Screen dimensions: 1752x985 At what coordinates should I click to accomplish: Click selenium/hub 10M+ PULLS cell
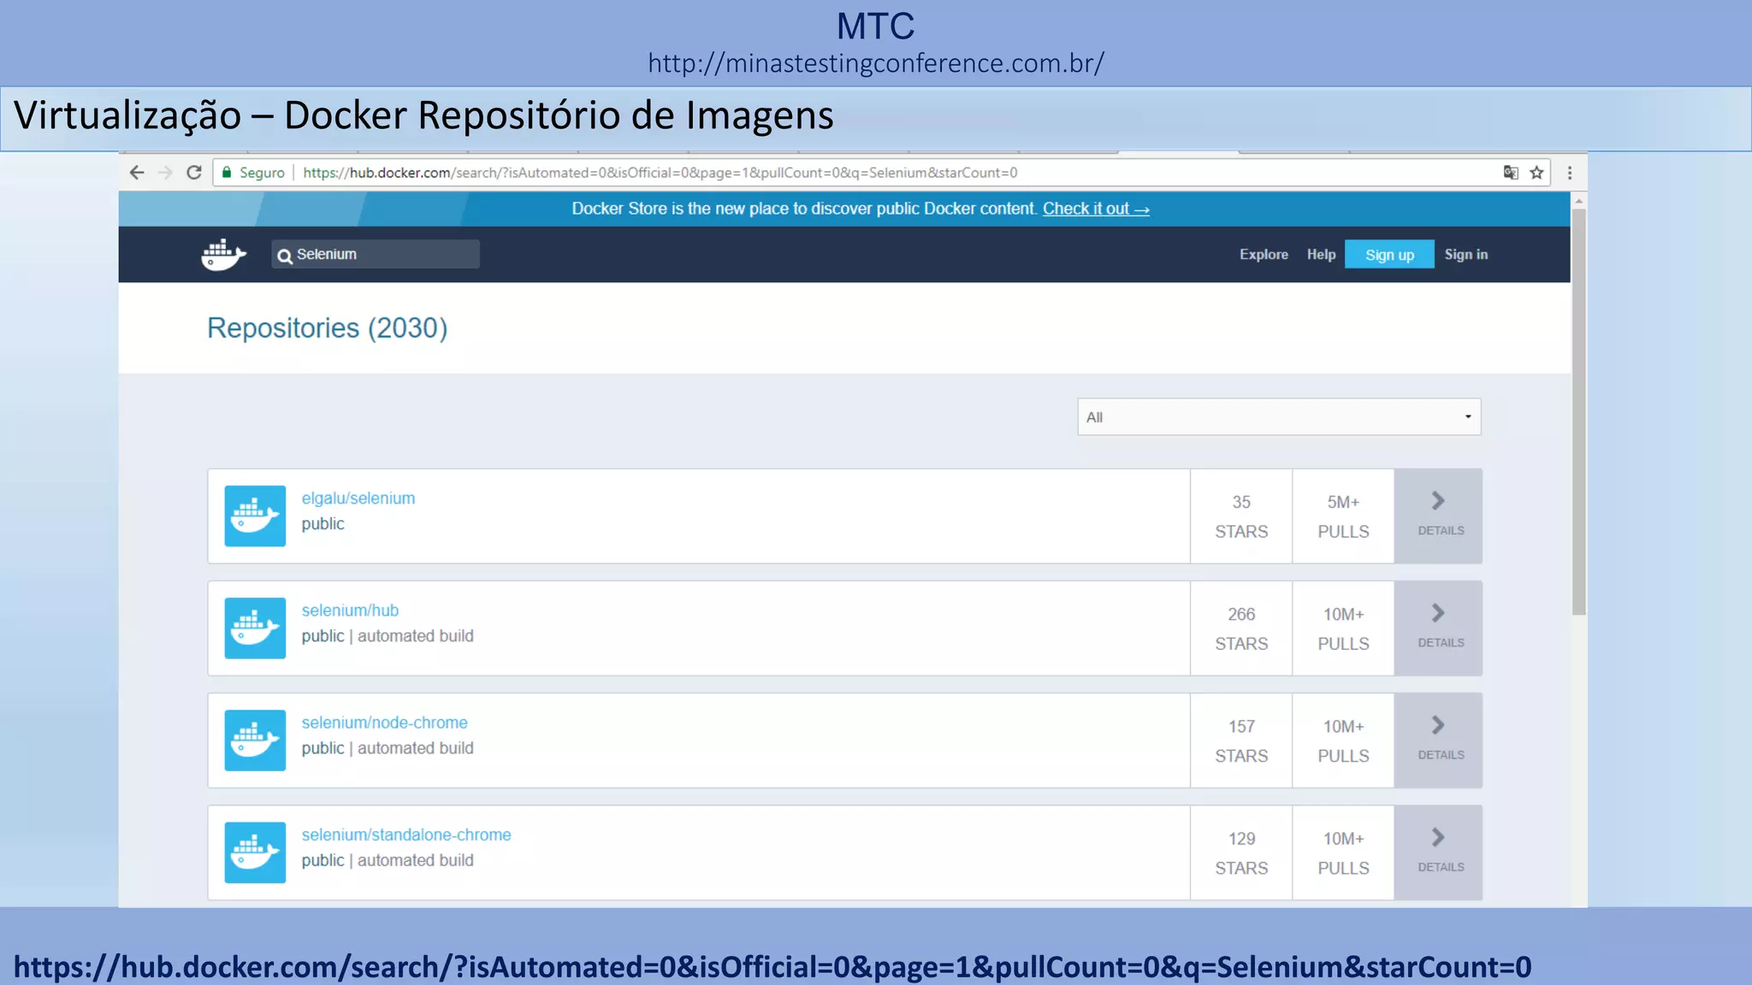pyautogui.click(x=1343, y=628)
